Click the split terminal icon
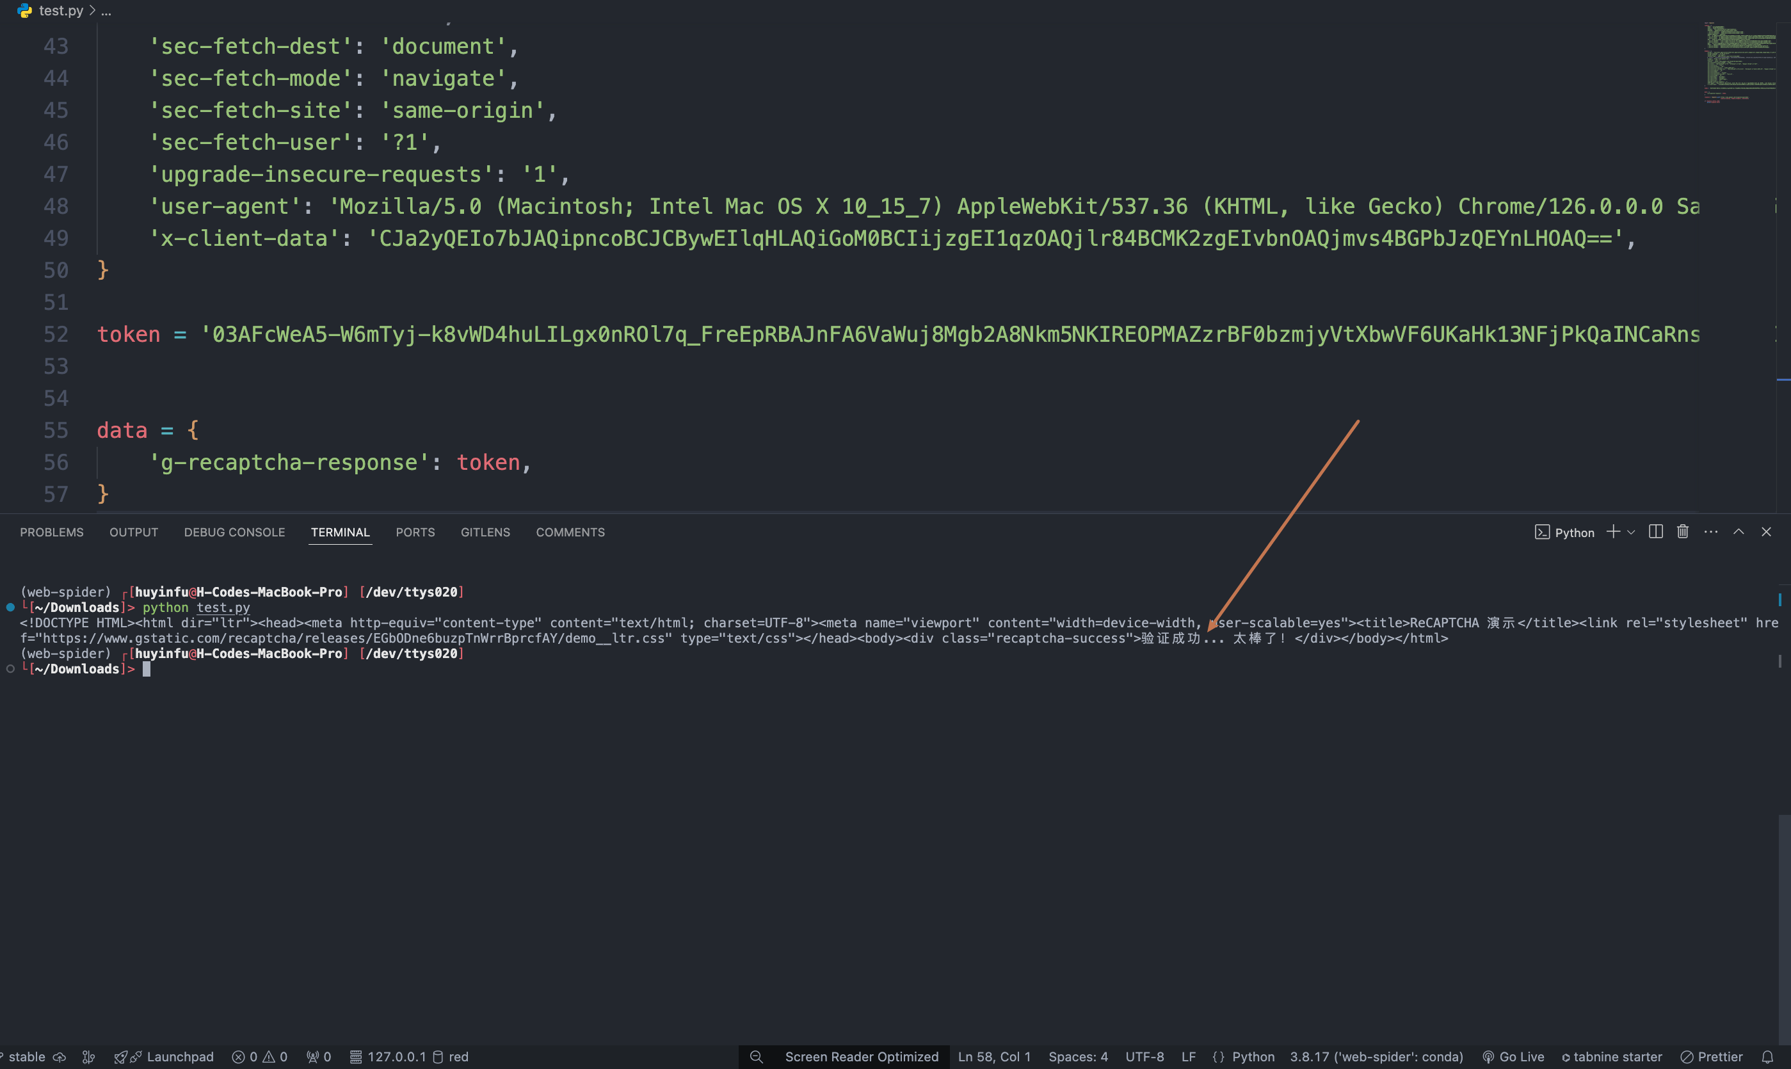The image size is (1791, 1069). pyautogui.click(x=1655, y=531)
